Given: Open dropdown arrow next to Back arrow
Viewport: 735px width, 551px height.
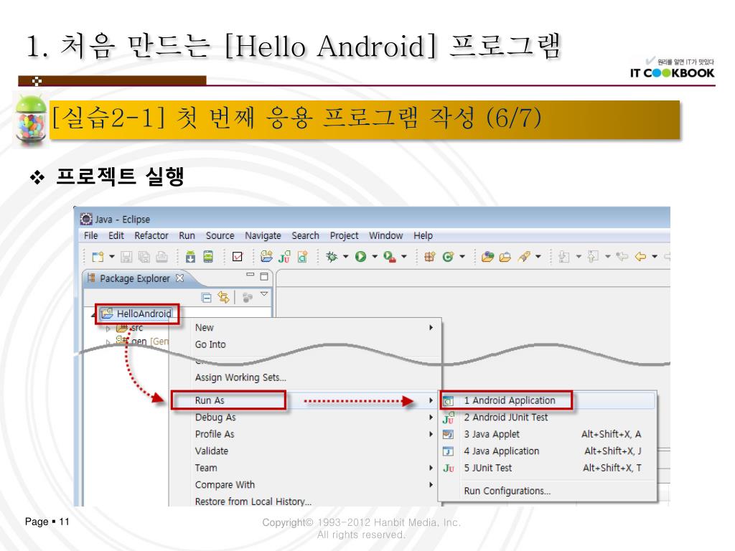Looking at the screenshot, I should tap(655, 257).
